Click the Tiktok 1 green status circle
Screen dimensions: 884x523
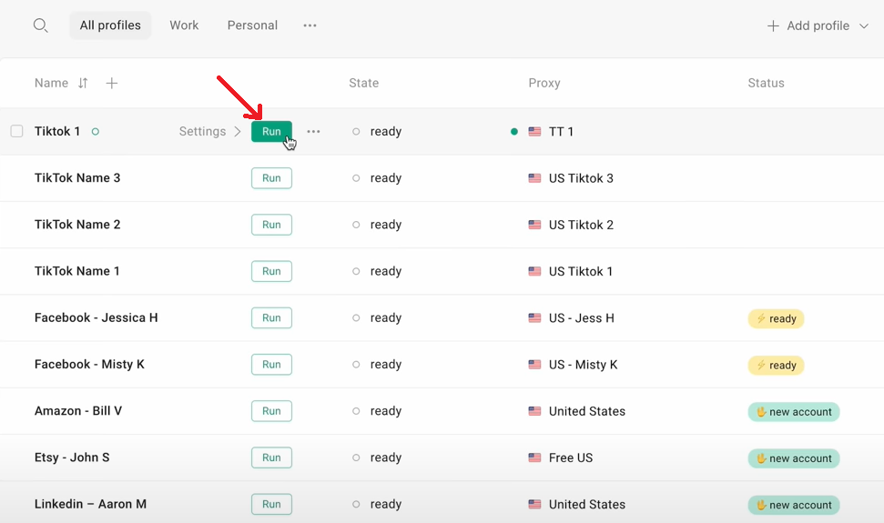coord(96,132)
